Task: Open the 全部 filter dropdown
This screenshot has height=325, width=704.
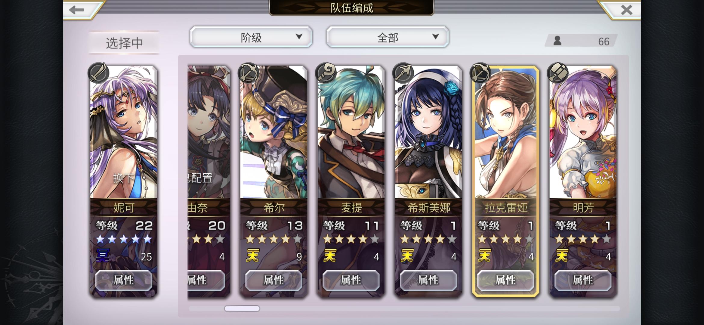Action: click(388, 37)
